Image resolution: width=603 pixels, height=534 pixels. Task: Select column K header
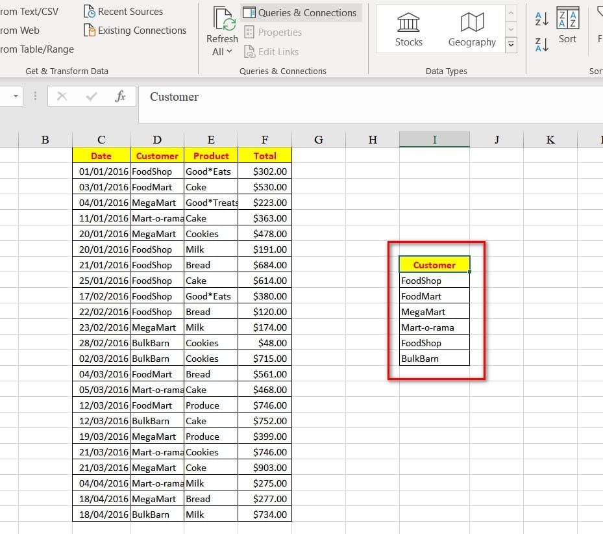(550, 140)
